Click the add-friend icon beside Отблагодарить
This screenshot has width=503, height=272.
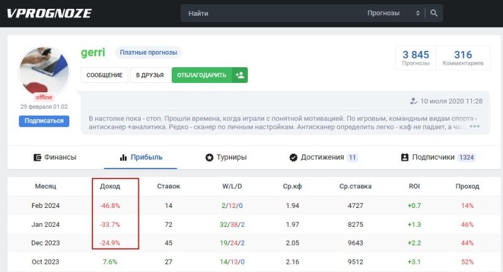coord(240,75)
